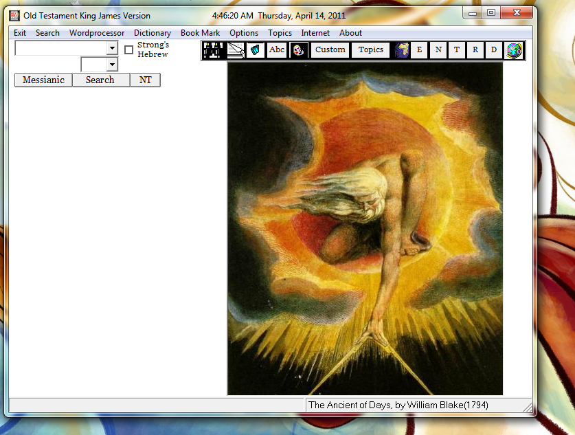Screen dimensions: 575x435
Task: Click the Search button below the dropdowns
Action: [101, 80]
